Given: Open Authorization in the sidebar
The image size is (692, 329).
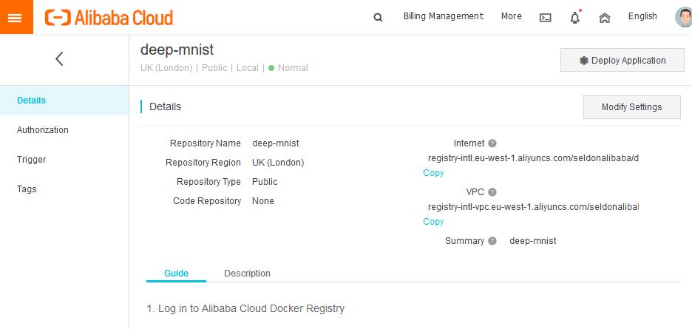Looking at the screenshot, I should pos(43,130).
